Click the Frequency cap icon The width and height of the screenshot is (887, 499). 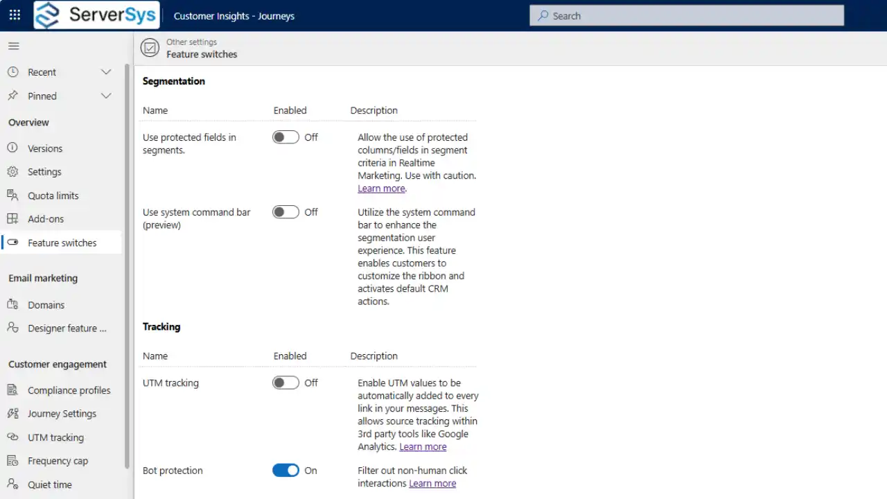[12, 461]
